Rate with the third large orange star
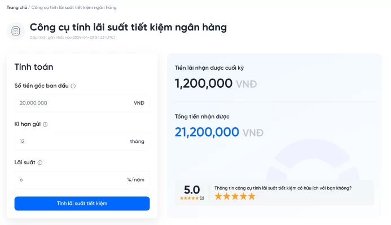The height and width of the screenshot is (225, 391). (235, 196)
